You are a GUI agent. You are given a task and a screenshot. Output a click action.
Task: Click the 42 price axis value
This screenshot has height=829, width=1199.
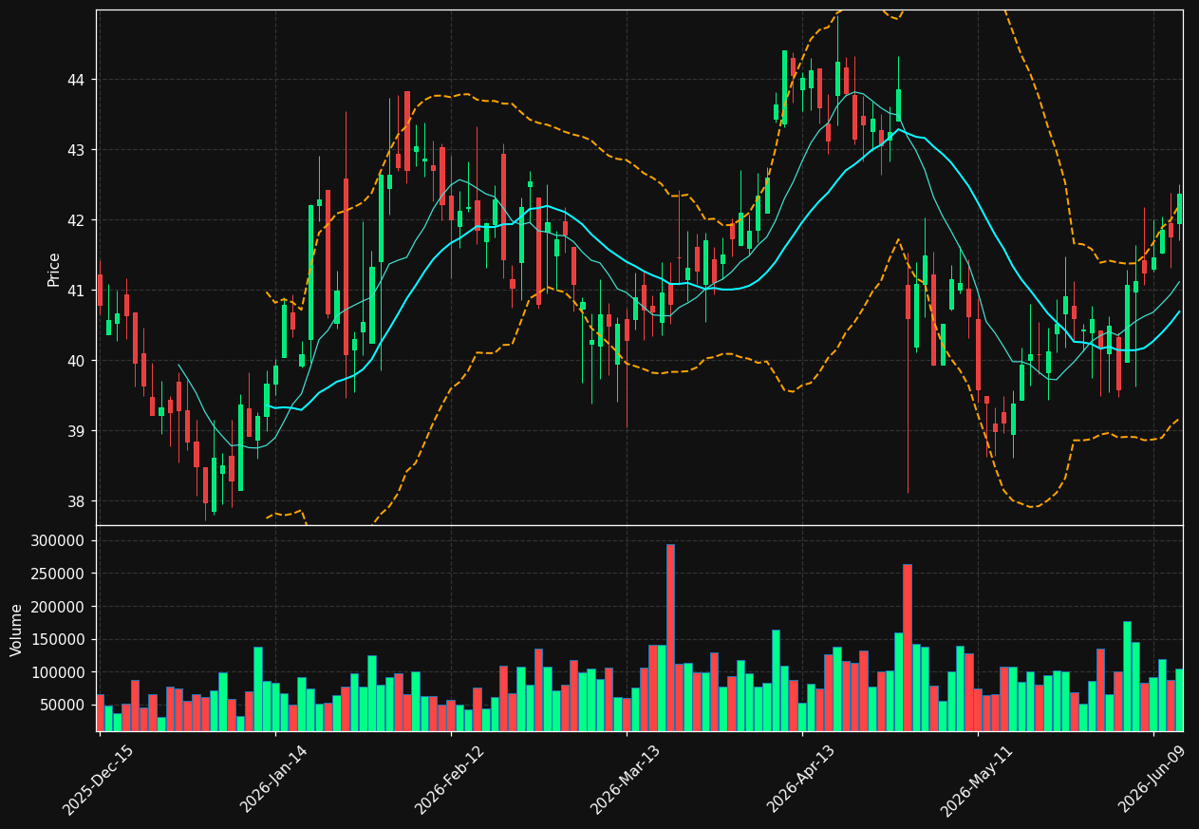[75, 220]
